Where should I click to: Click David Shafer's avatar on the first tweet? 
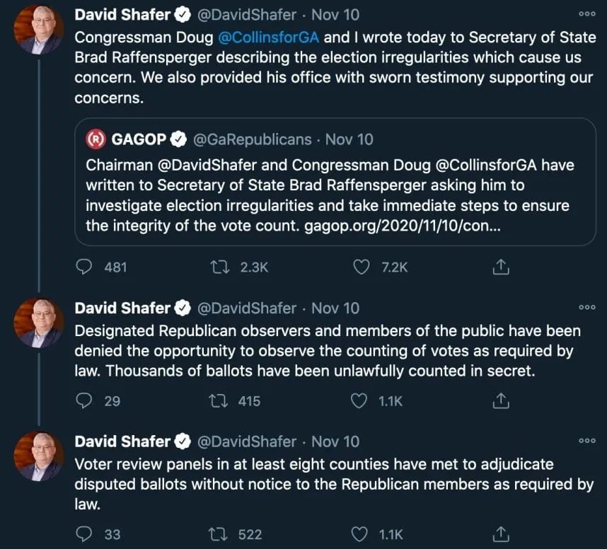pos(38,30)
